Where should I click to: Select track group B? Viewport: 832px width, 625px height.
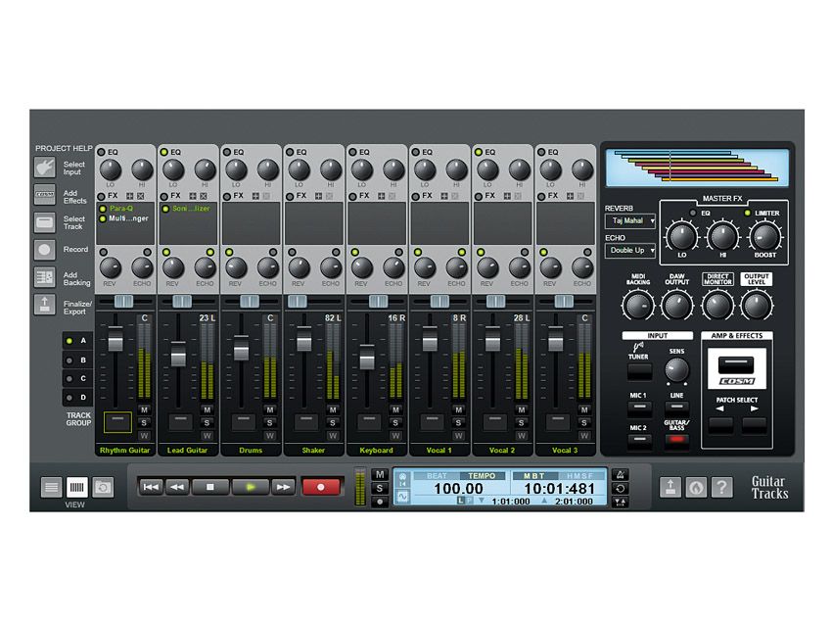[77, 361]
